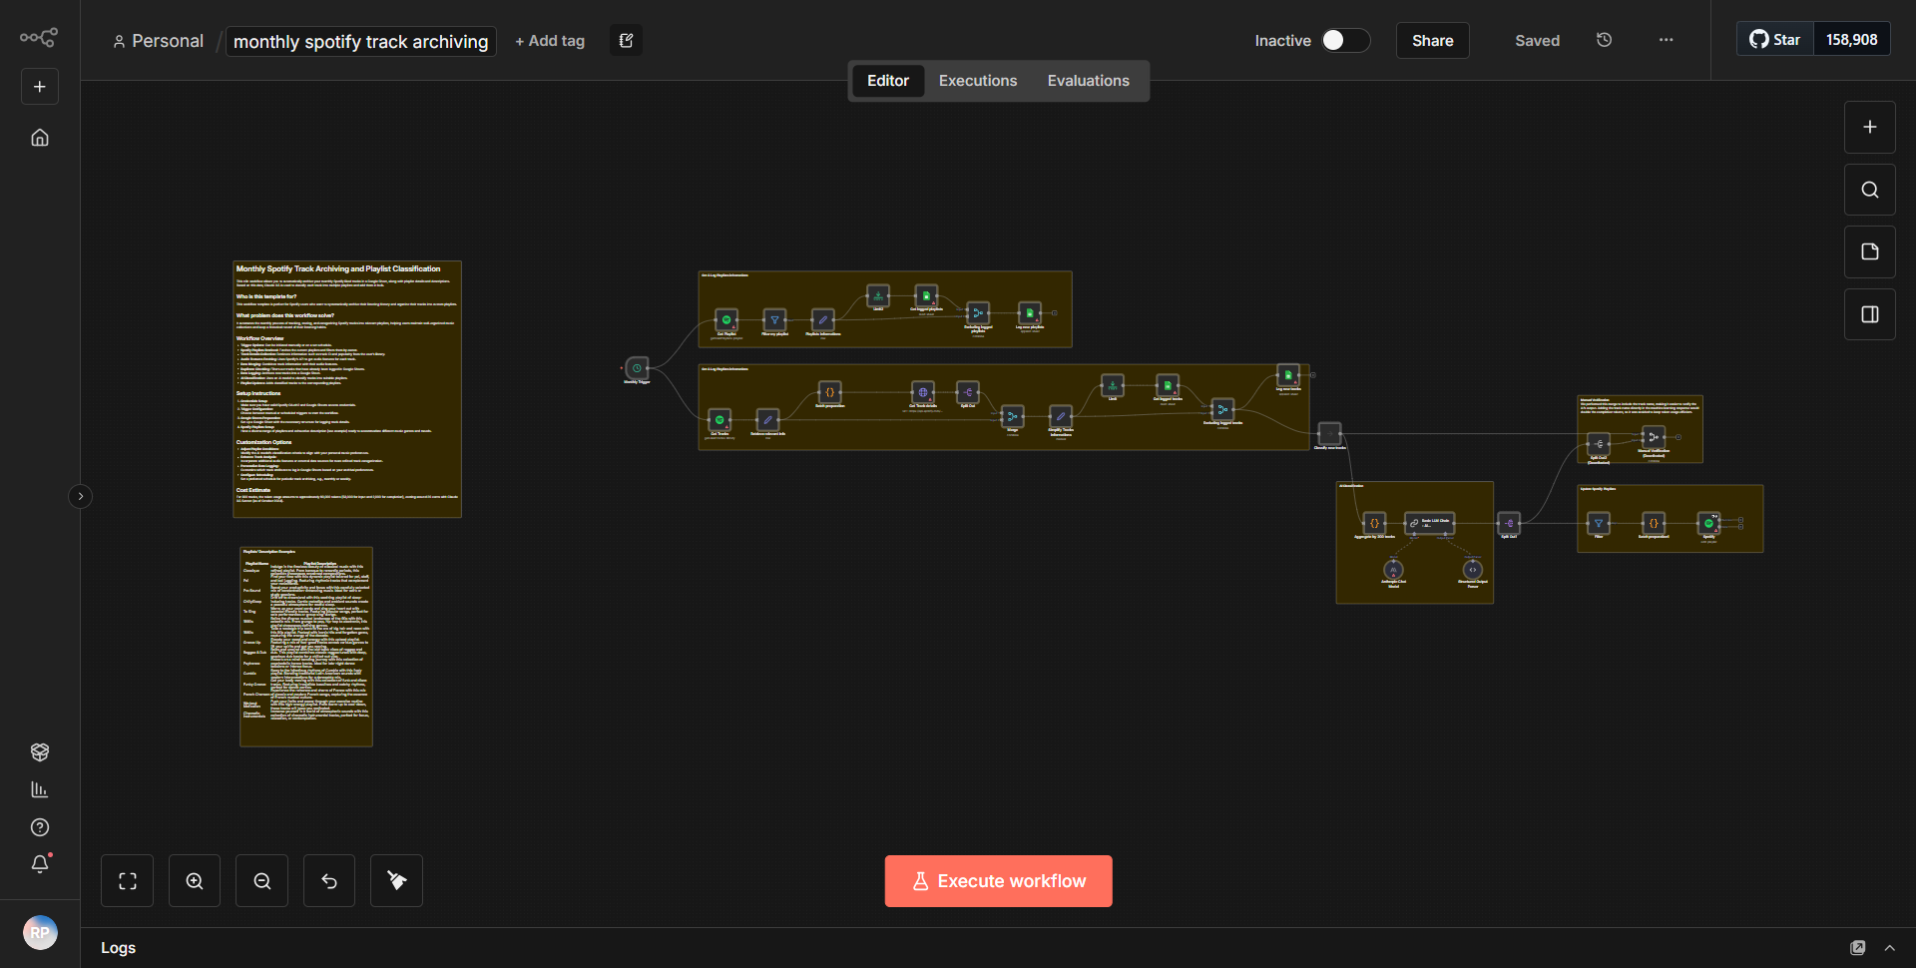Open the node search in the right sidebar
1916x968 pixels.
coord(1869,189)
